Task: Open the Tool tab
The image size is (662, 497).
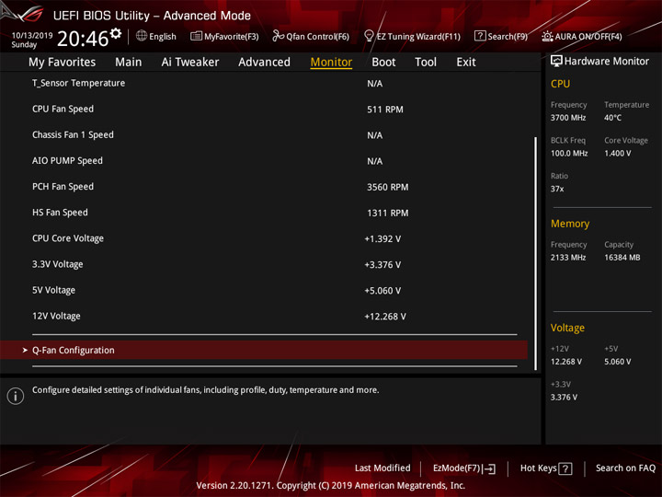Action: pos(426,63)
